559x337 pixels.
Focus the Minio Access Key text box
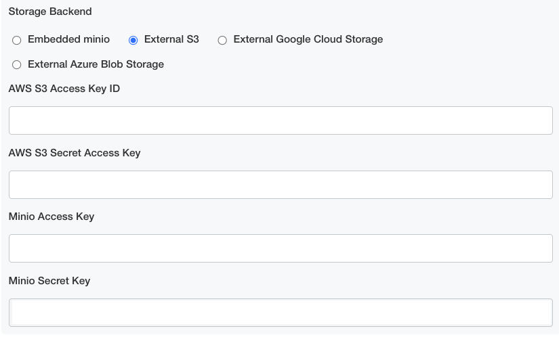tap(281, 248)
